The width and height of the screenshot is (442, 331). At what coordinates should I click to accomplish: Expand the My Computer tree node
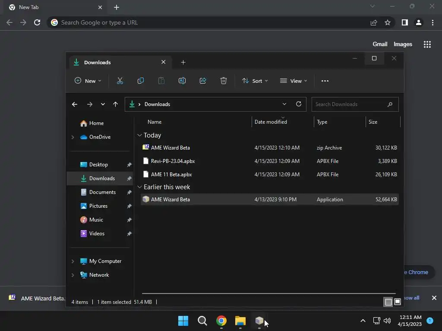73,261
